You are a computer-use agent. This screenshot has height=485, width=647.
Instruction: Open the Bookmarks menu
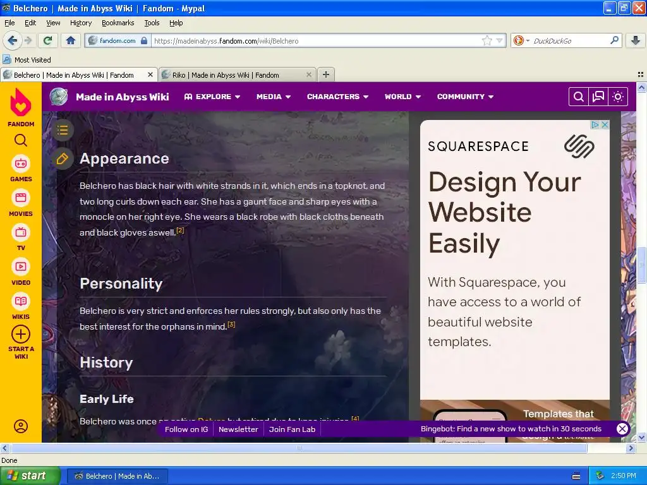tap(118, 23)
